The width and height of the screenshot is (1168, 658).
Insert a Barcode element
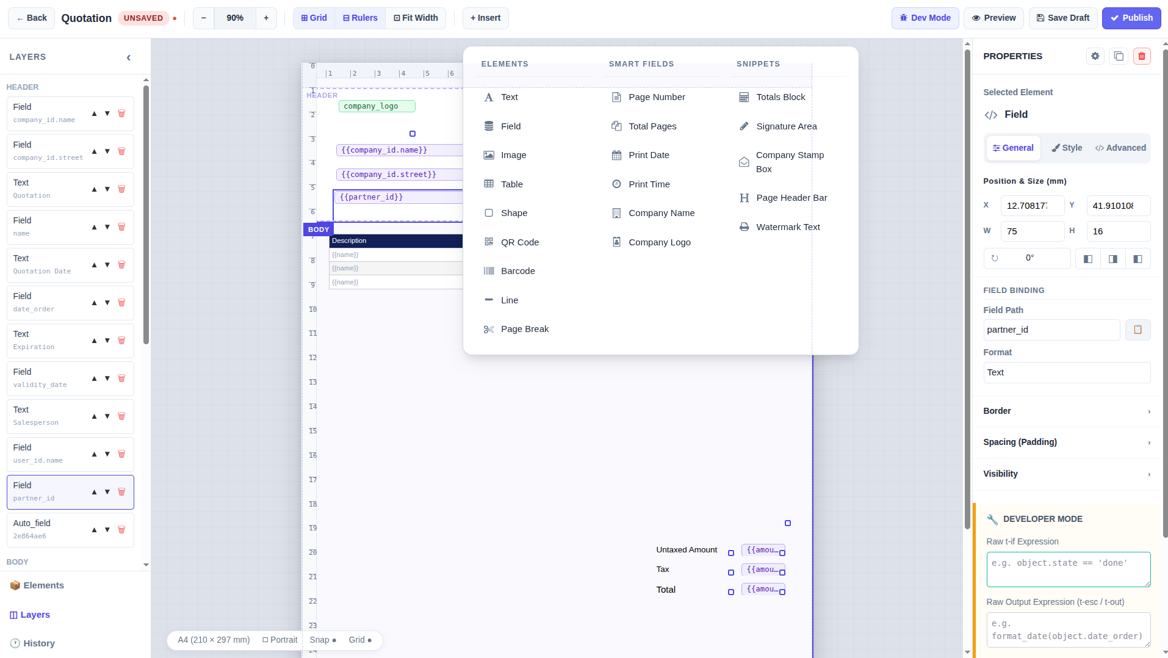click(510, 271)
